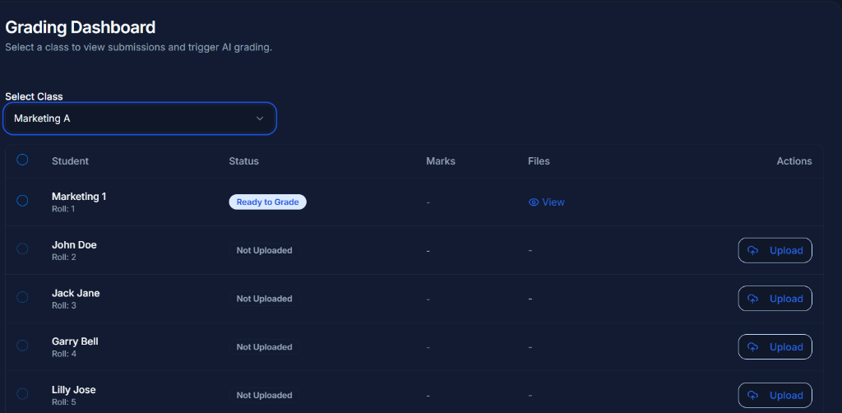Click the Status column header

click(x=243, y=161)
